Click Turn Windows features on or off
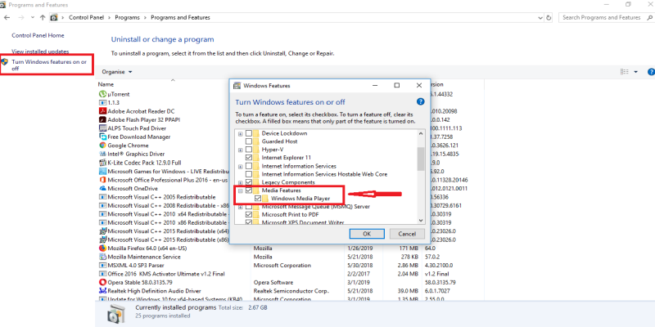The width and height of the screenshot is (655, 327). coord(49,65)
